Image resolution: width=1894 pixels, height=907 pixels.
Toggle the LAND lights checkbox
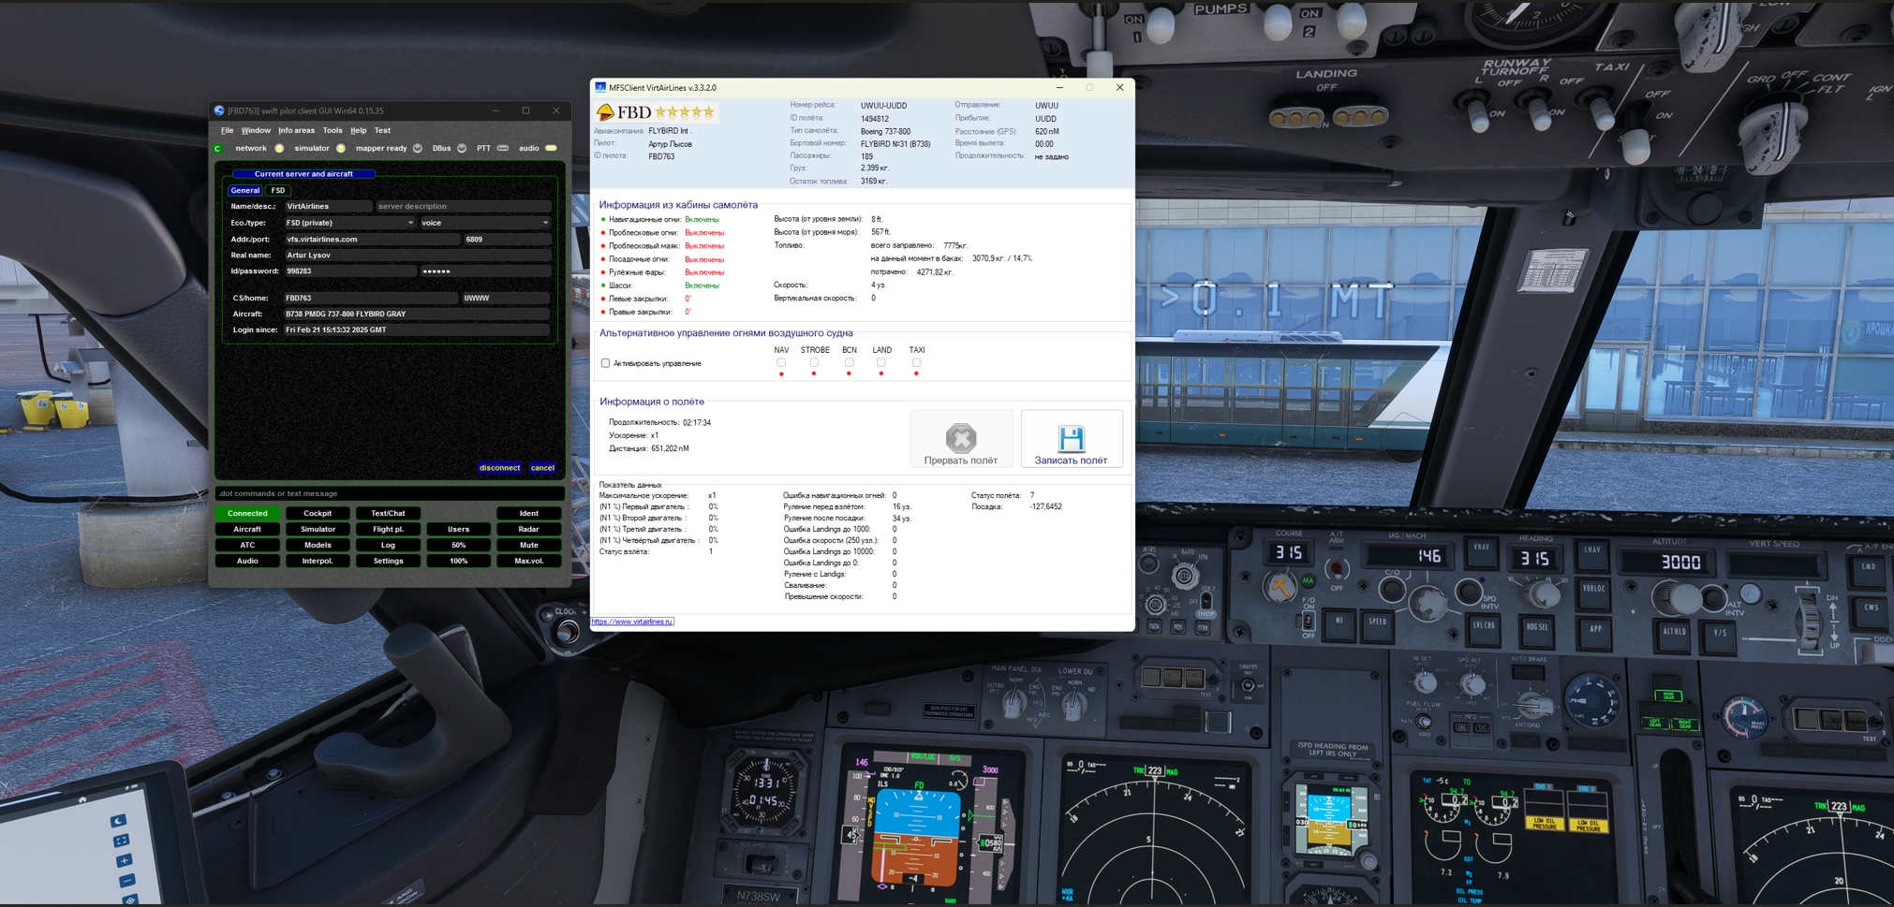click(x=880, y=362)
